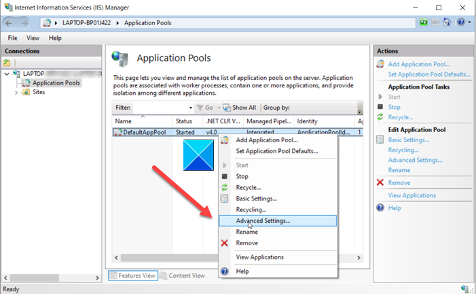This screenshot has height=294, width=476.
Task: Click Rename link in Actions pane
Action: click(x=399, y=171)
